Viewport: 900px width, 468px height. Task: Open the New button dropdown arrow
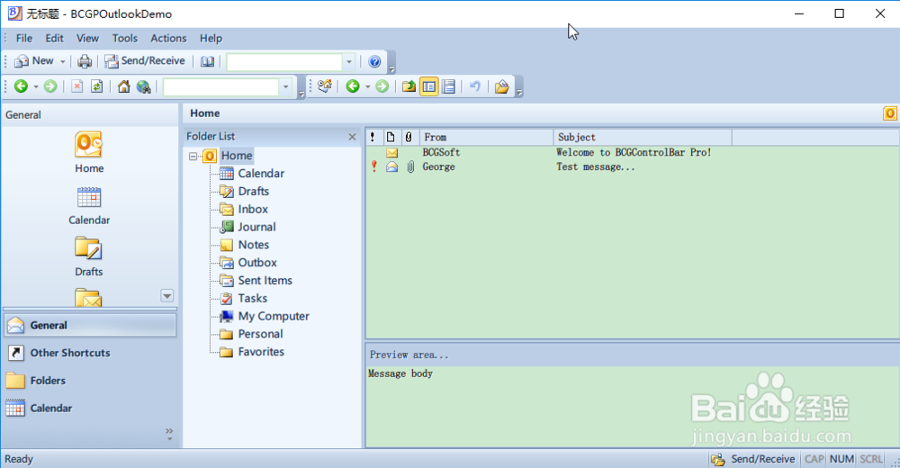(63, 61)
